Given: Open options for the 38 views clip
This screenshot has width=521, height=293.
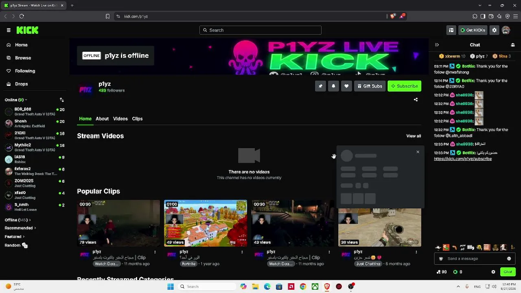Looking at the screenshot, I should (416, 252).
